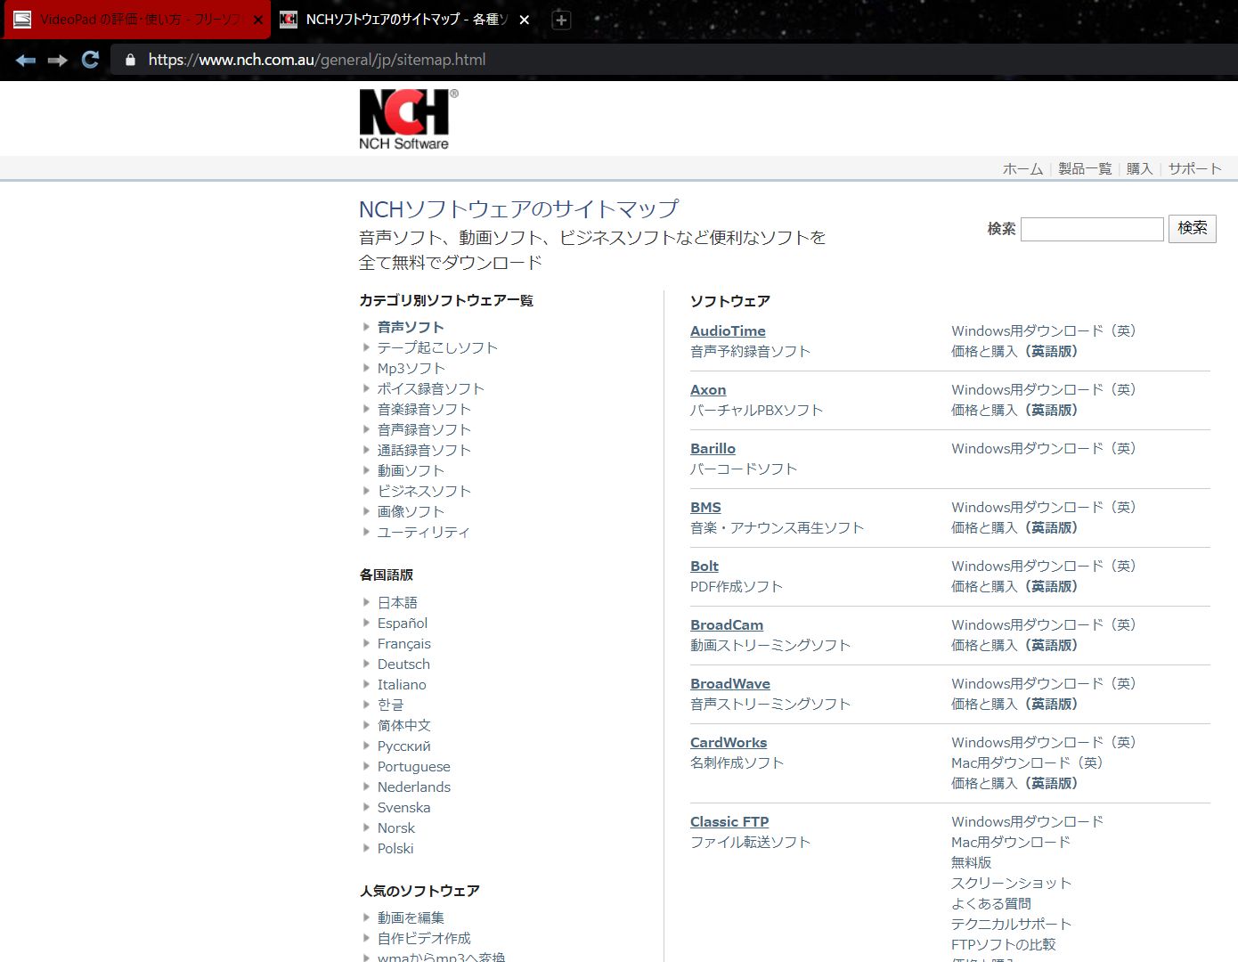Click Barillo Windows用ダウンロード（英） link
Viewport: 1238px width, 962px height.
[x=1044, y=448]
